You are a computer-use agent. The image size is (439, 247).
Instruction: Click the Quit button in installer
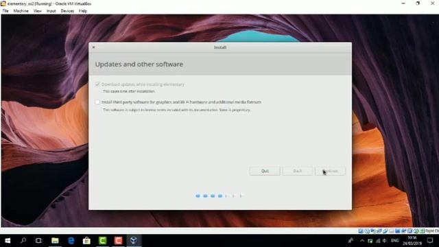pyautogui.click(x=265, y=171)
